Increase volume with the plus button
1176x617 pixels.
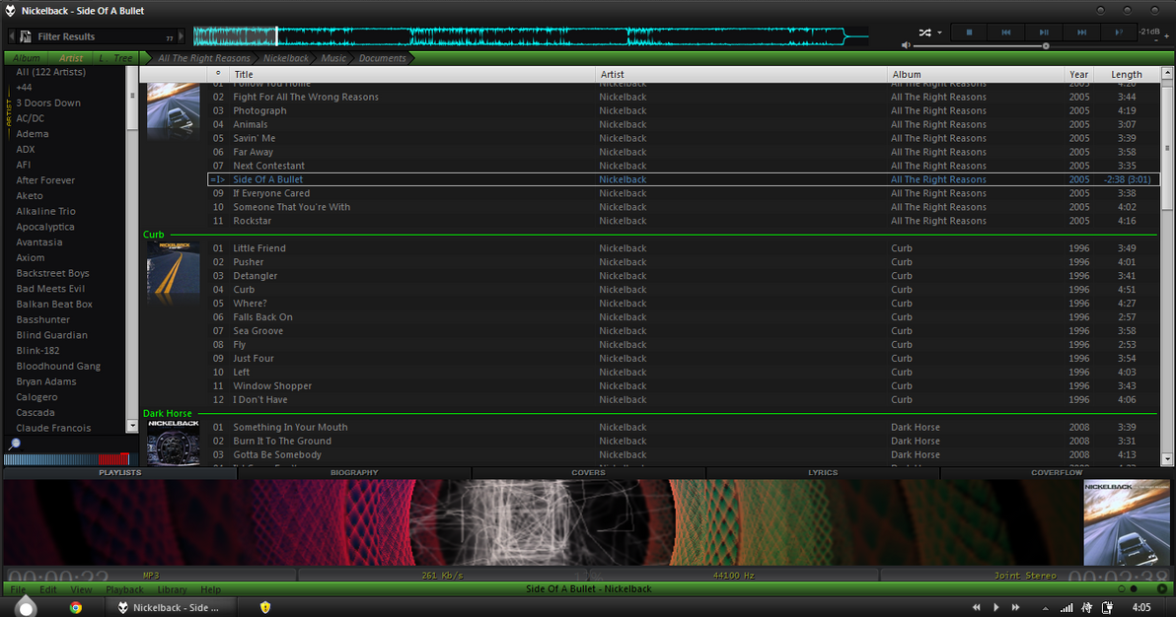tap(1166, 35)
